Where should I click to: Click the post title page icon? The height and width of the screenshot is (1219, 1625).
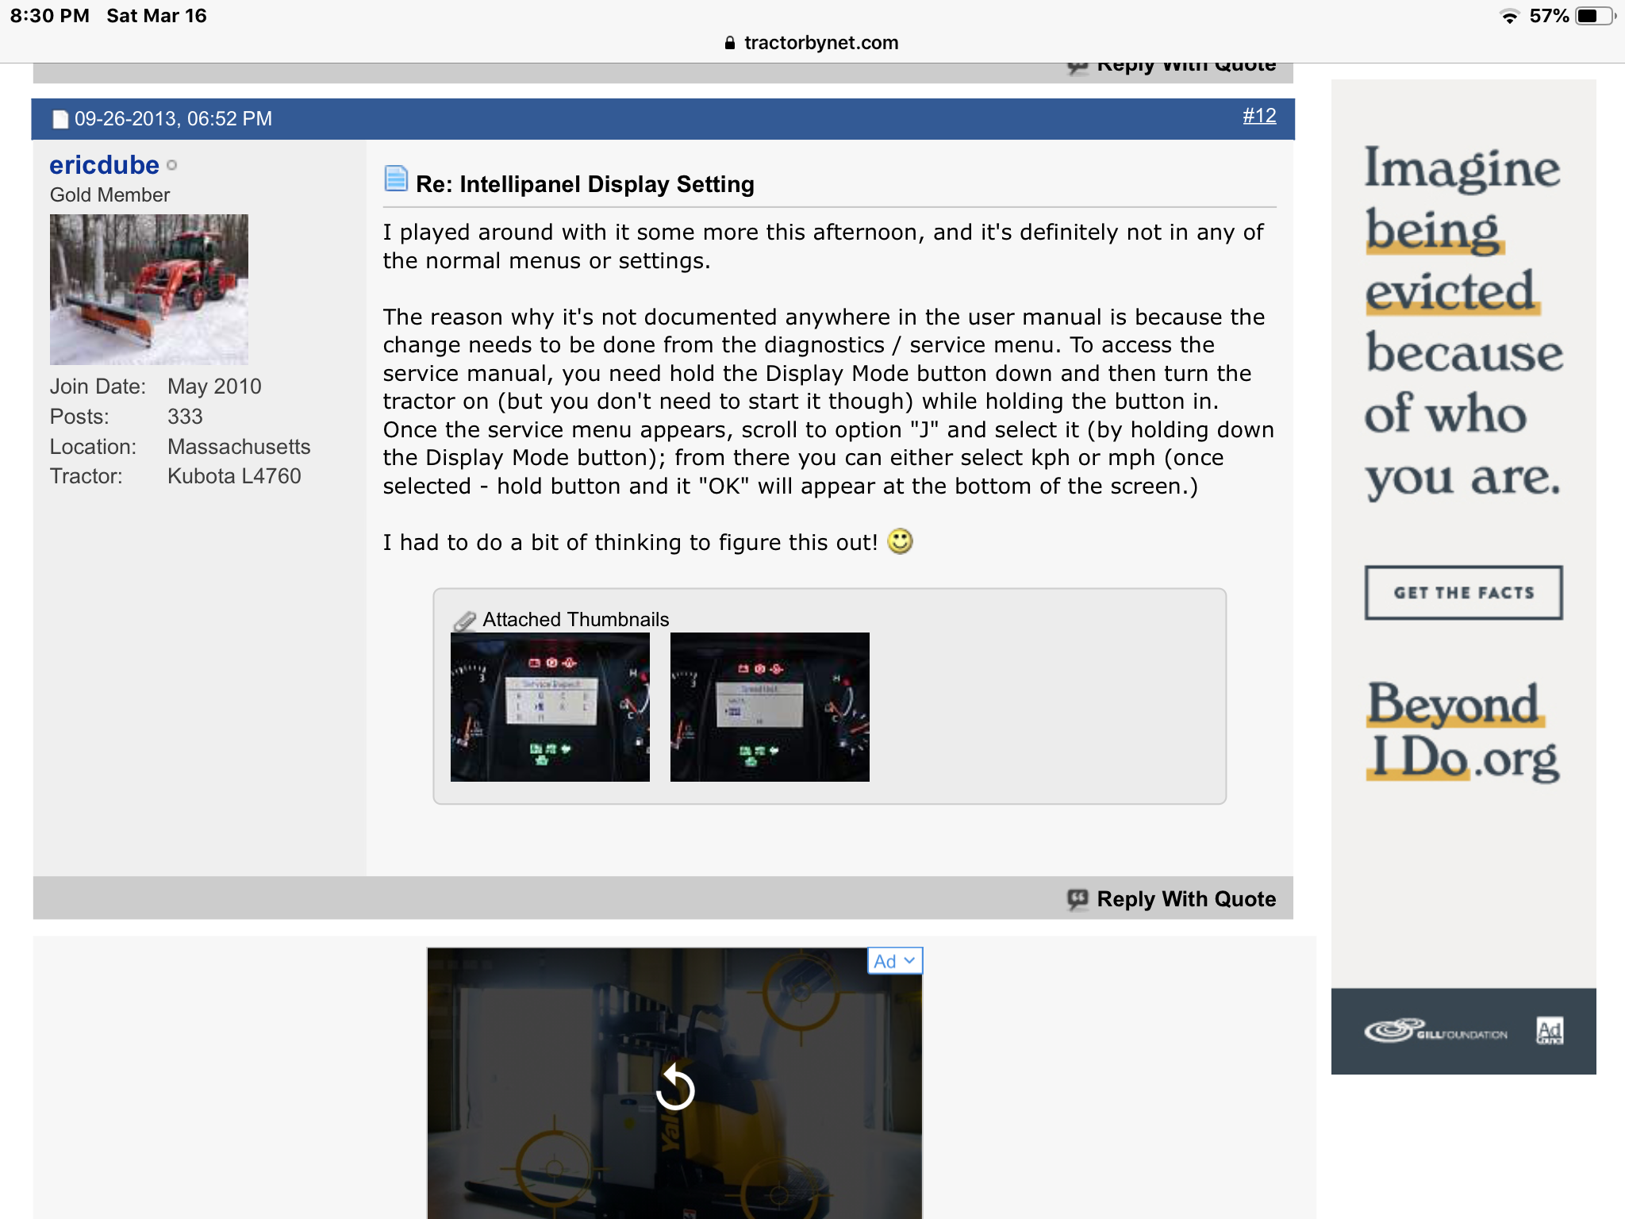click(x=395, y=179)
